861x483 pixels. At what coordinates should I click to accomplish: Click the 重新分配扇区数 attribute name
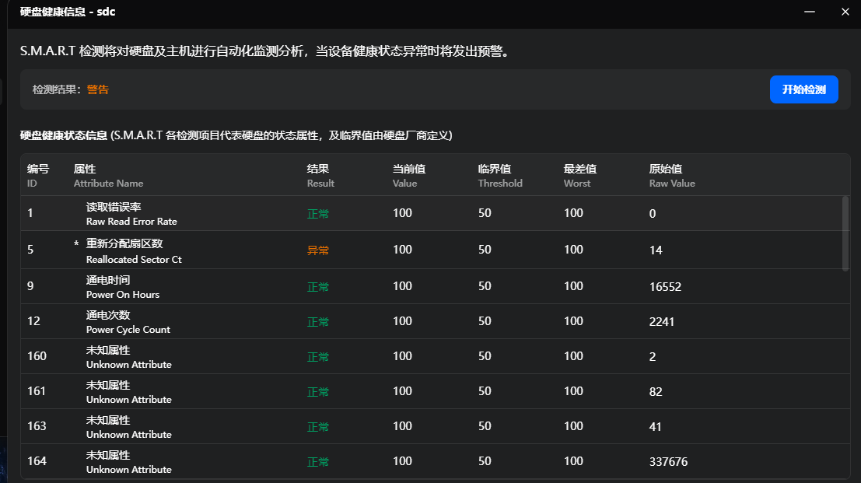click(x=124, y=243)
